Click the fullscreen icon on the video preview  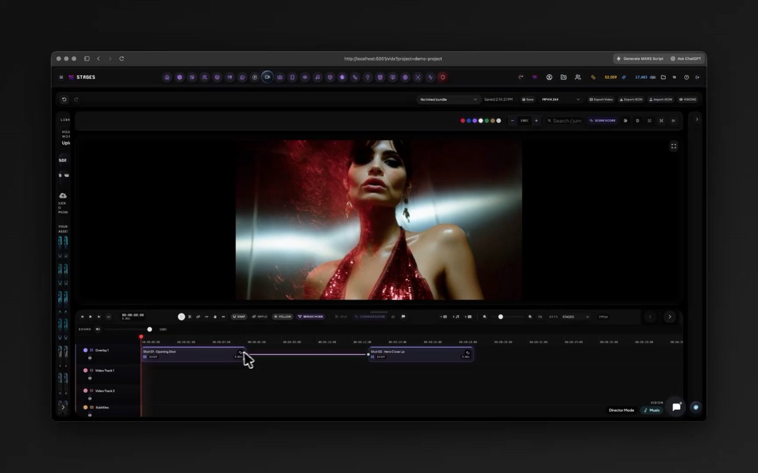(673, 146)
